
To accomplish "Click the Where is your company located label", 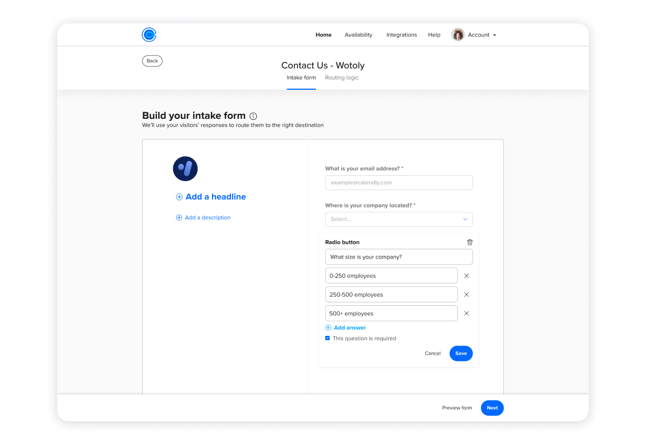I will 370,205.
